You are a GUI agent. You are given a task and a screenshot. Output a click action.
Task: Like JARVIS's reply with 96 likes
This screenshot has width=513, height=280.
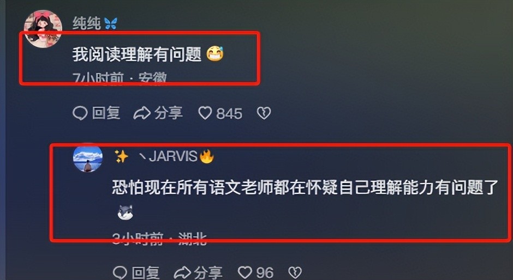[x=245, y=272]
